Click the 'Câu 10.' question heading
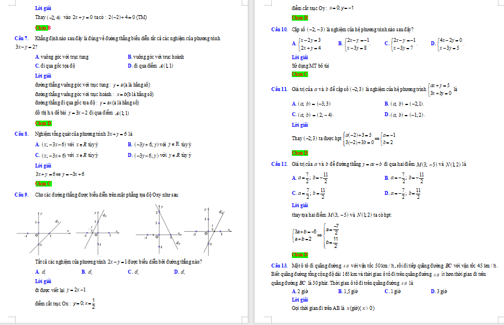 coord(279,29)
